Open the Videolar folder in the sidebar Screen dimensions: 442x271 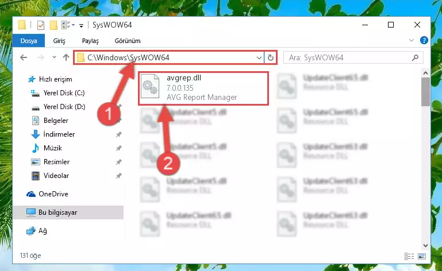pos(50,176)
